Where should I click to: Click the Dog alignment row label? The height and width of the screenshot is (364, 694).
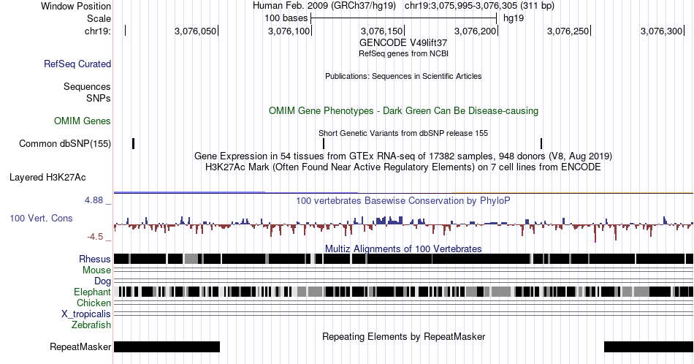(103, 281)
